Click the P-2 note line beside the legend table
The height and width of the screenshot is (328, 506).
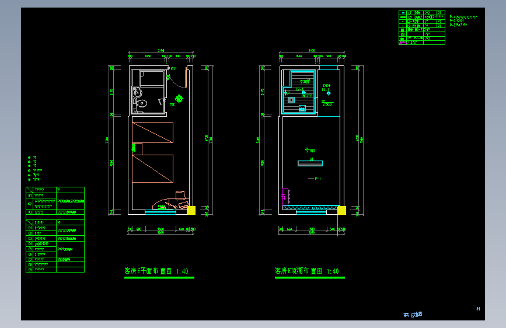coord(456,20)
